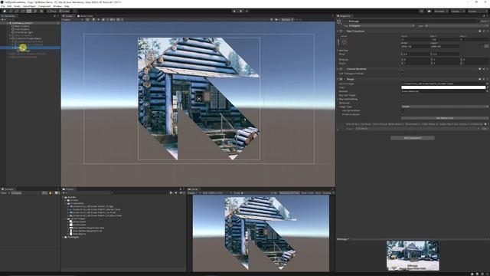Open the Tag dropdown in Inspector

(381, 25)
